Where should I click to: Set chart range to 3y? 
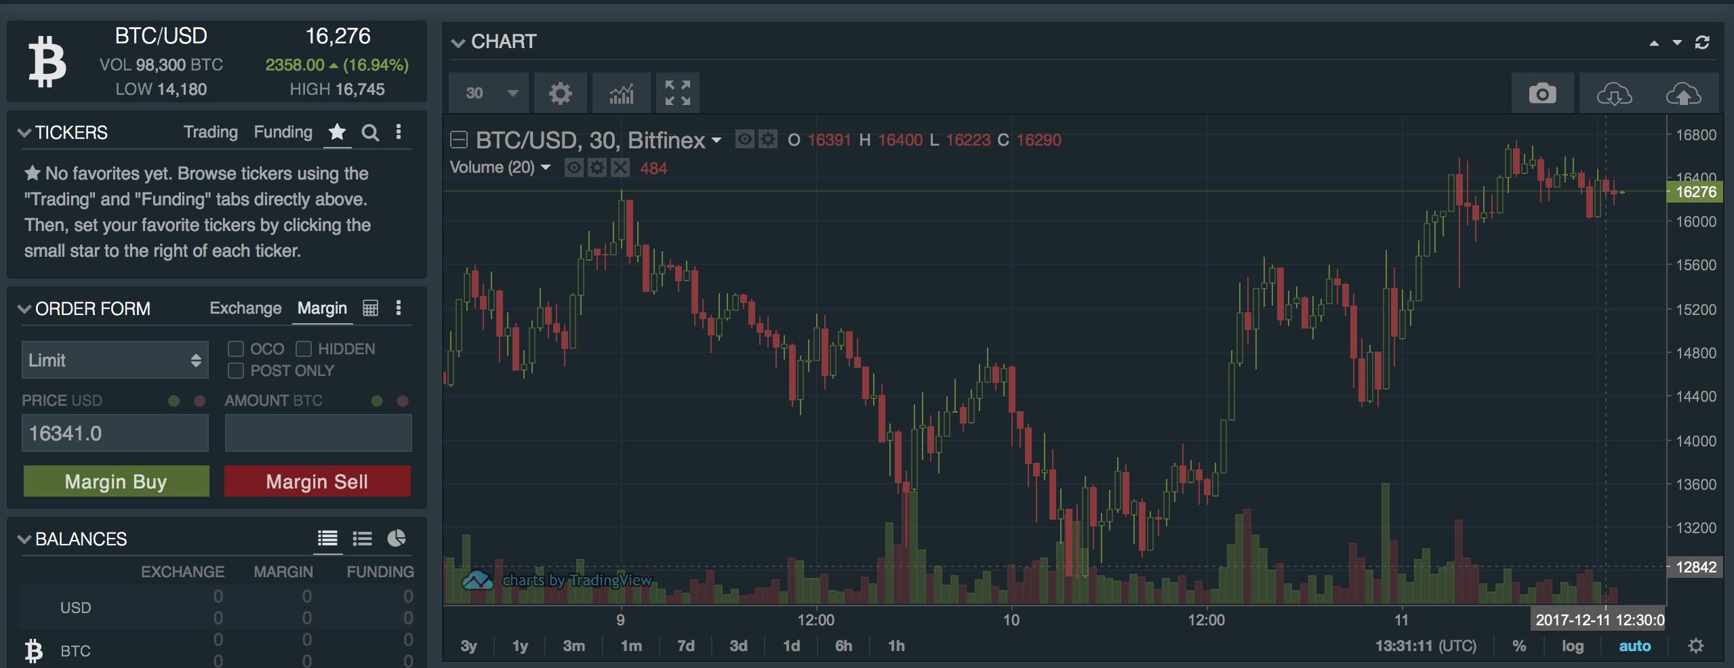468,646
